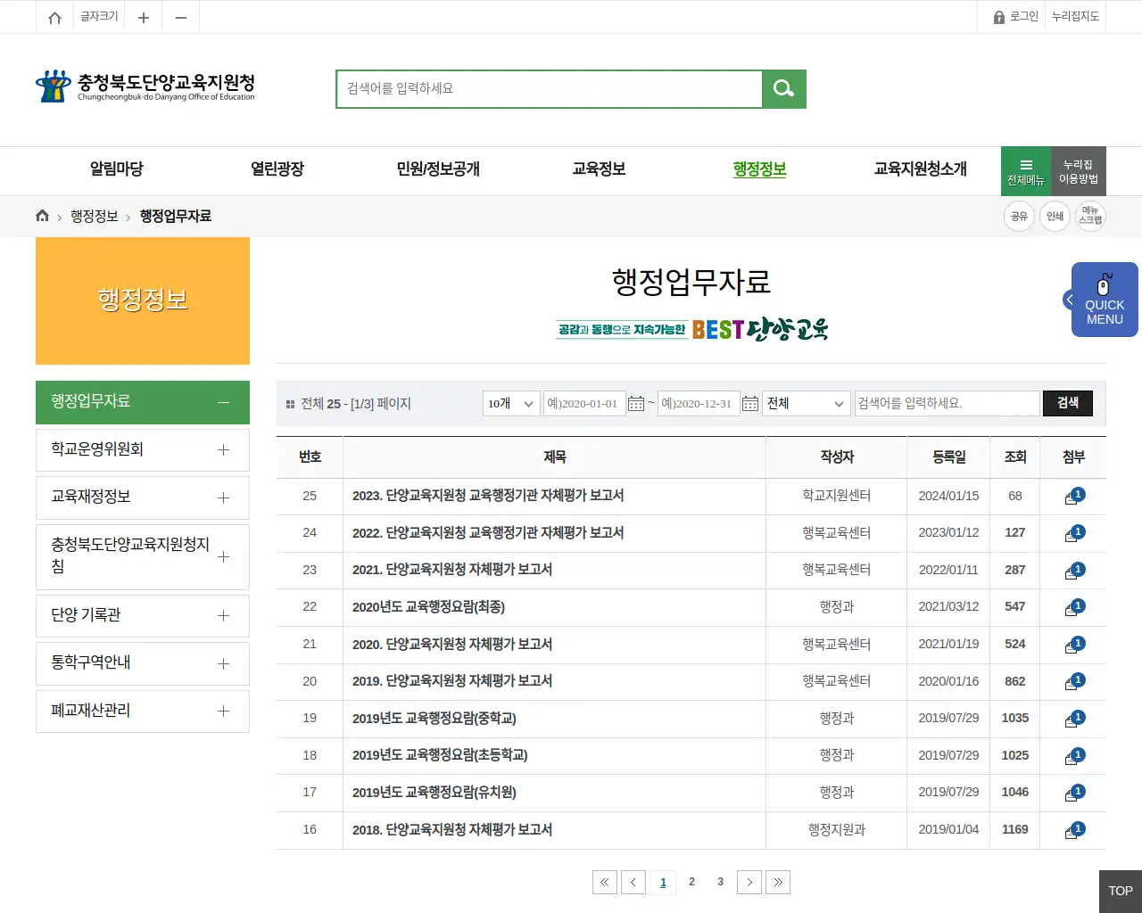This screenshot has height=913, width=1142.
Task: Open the QUICK MENU panel
Action: coord(1104,300)
